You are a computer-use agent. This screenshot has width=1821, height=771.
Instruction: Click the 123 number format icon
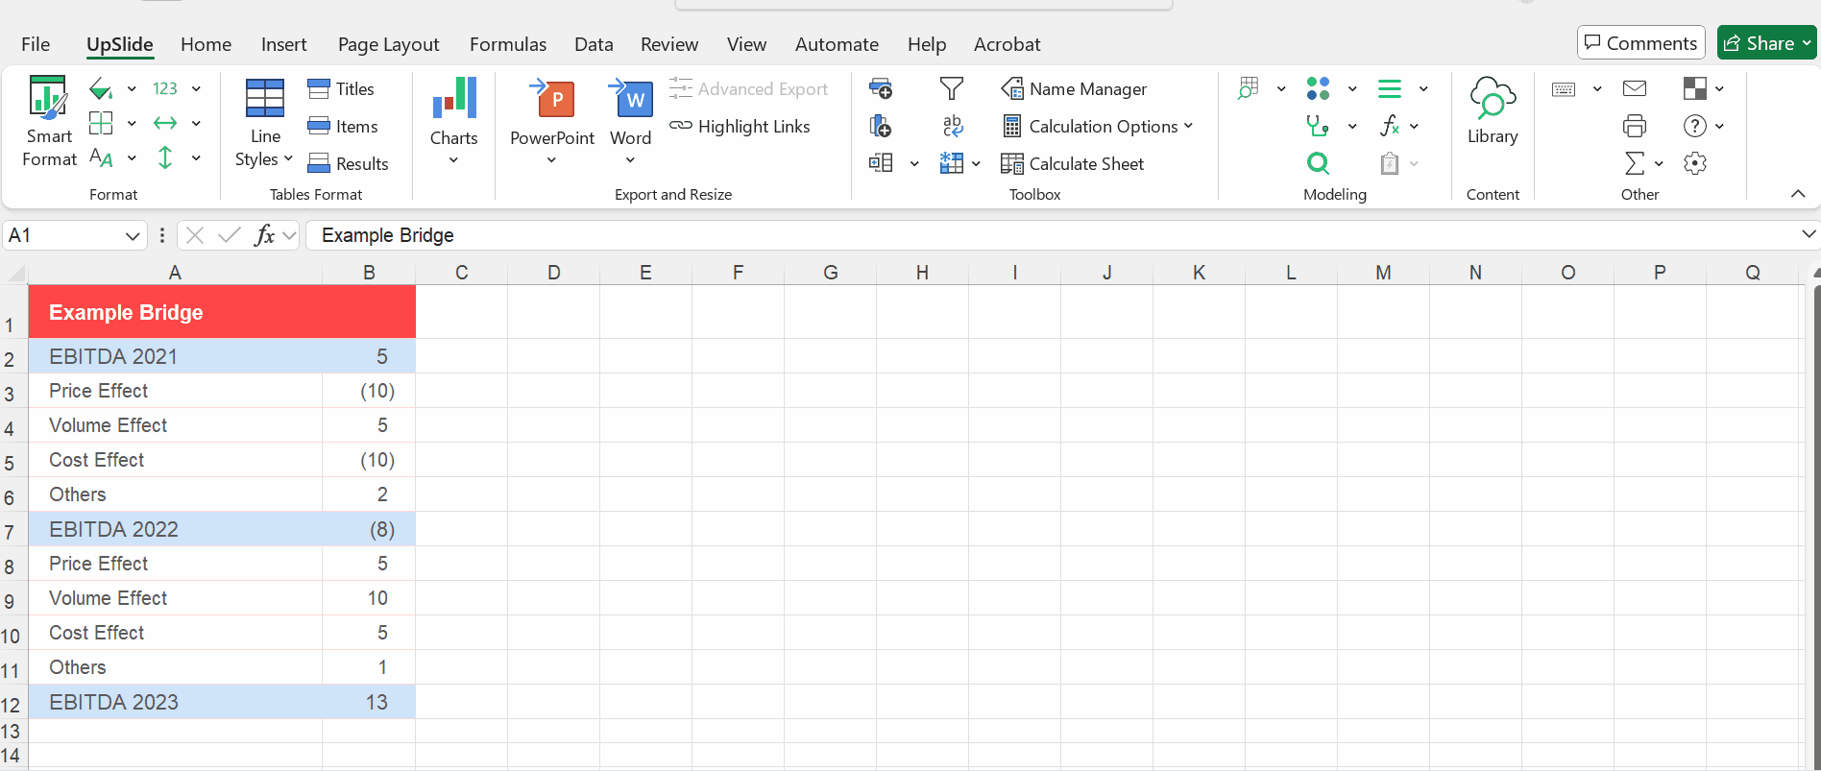point(165,88)
